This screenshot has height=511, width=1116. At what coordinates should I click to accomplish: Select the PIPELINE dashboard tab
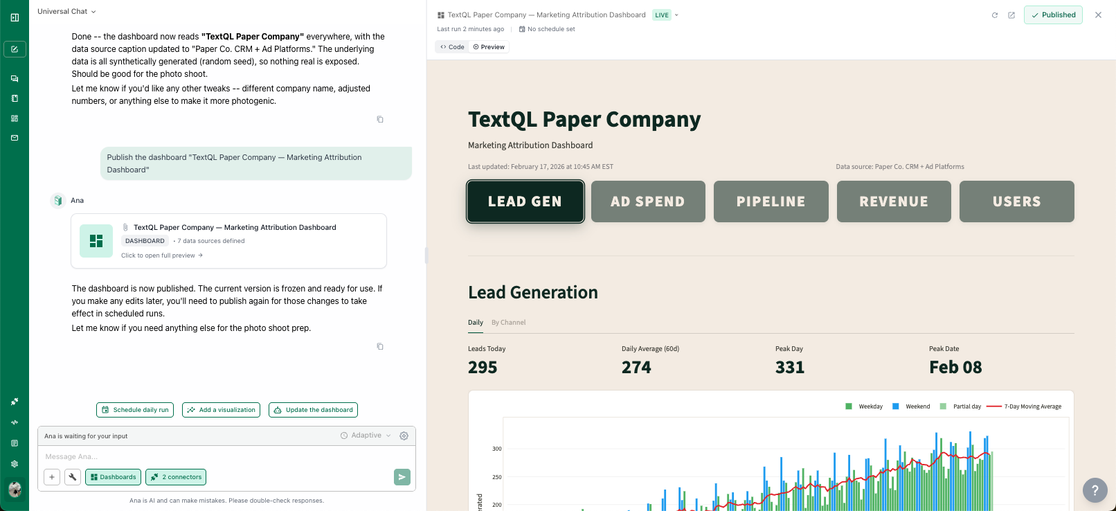coord(771,201)
